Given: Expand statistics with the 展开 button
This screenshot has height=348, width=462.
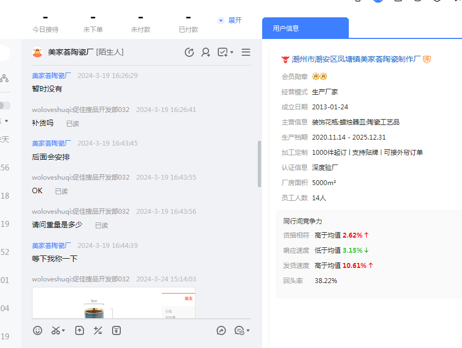Looking at the screenshot, I should point(230,21).
